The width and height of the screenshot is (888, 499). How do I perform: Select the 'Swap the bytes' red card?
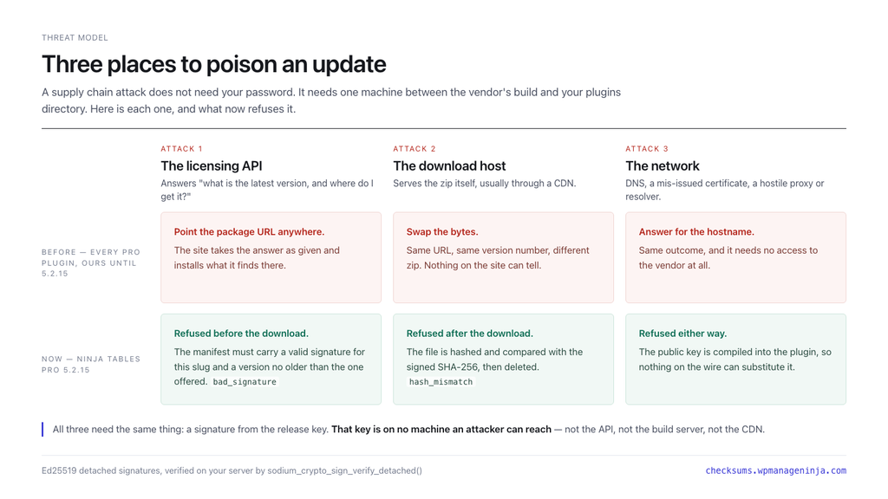pyautogui.click(x=503, y=257)
